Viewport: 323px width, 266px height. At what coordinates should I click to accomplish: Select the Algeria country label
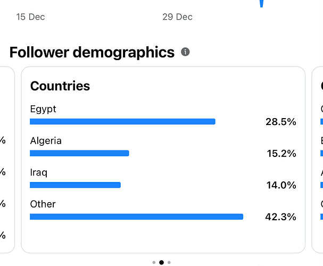(46, 141)
